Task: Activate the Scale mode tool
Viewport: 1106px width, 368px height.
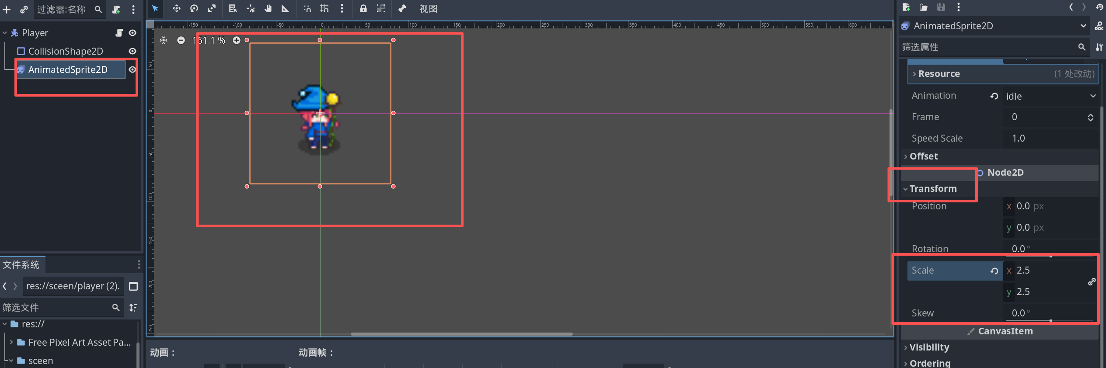Action: pyautogui.click(x=212, y=8)
